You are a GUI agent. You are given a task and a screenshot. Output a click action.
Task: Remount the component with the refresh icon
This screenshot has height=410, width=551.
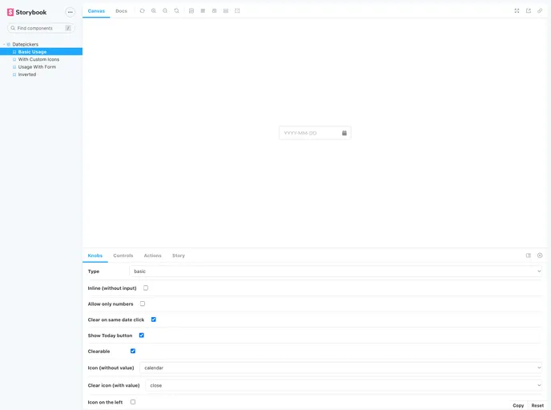pos(143,11)
